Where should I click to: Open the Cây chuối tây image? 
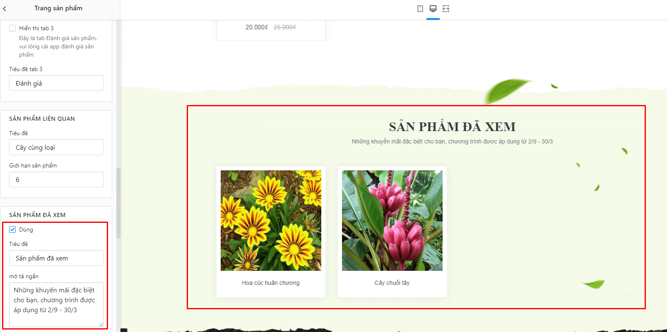(392, 220)
